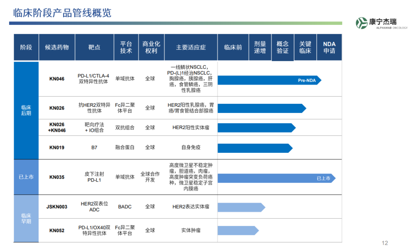Click the BADC platform cell
The width and height of the screenshot is (413, 249).
(125, 206)
